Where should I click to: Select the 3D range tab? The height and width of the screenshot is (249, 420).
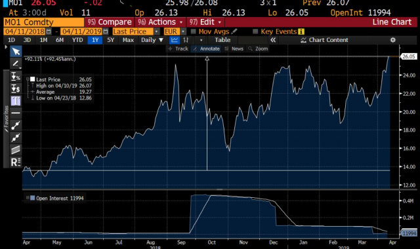(27, 40)
